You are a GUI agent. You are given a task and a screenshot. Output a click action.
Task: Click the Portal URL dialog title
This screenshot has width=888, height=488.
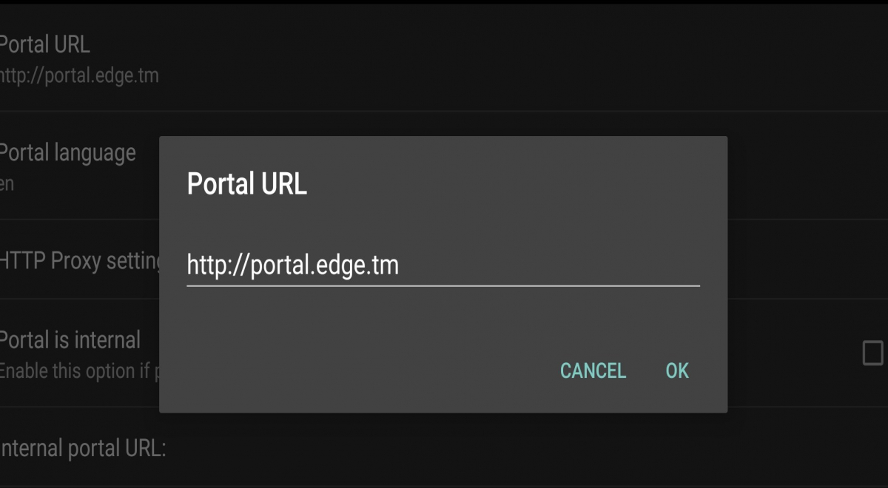click(246, 184)
